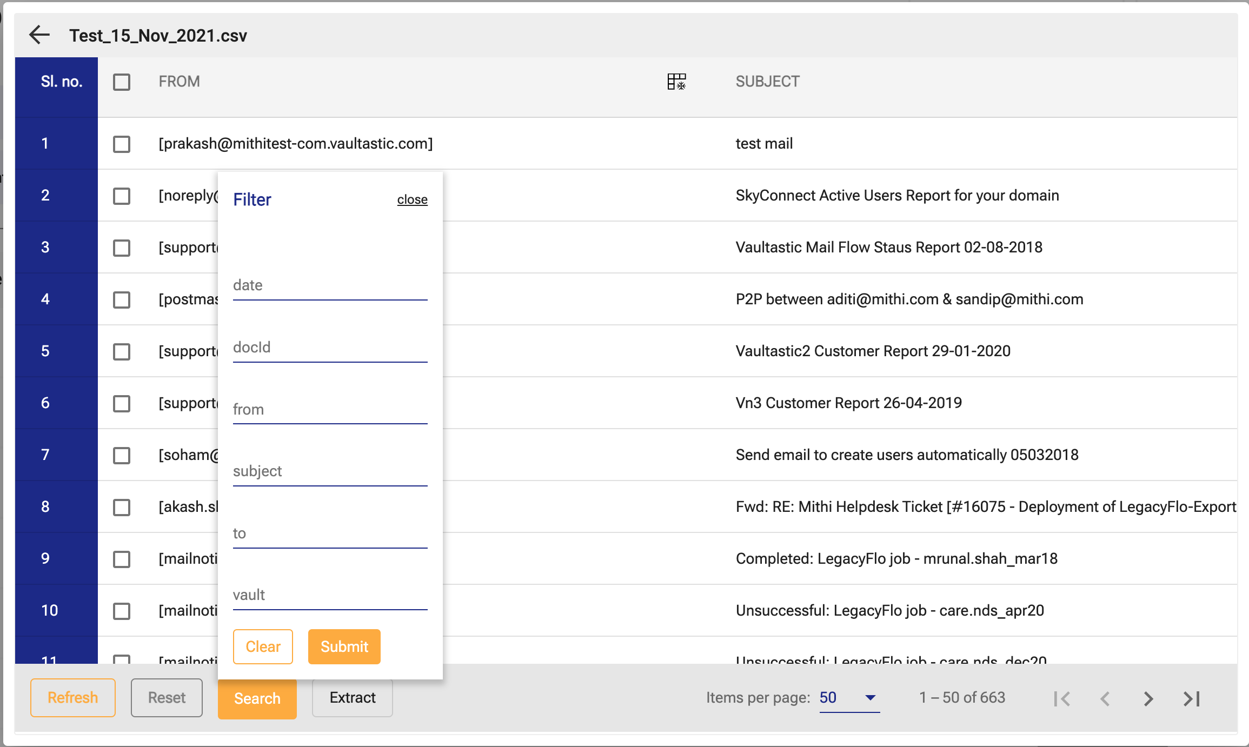Click the Reset button

(x=167, y=698)
